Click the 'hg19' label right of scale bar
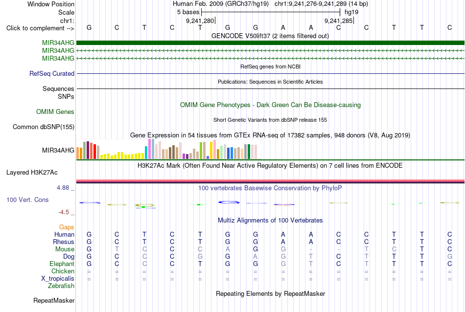Image resolution: width=465 pixels, height=312 pixels. pos(351,12)
